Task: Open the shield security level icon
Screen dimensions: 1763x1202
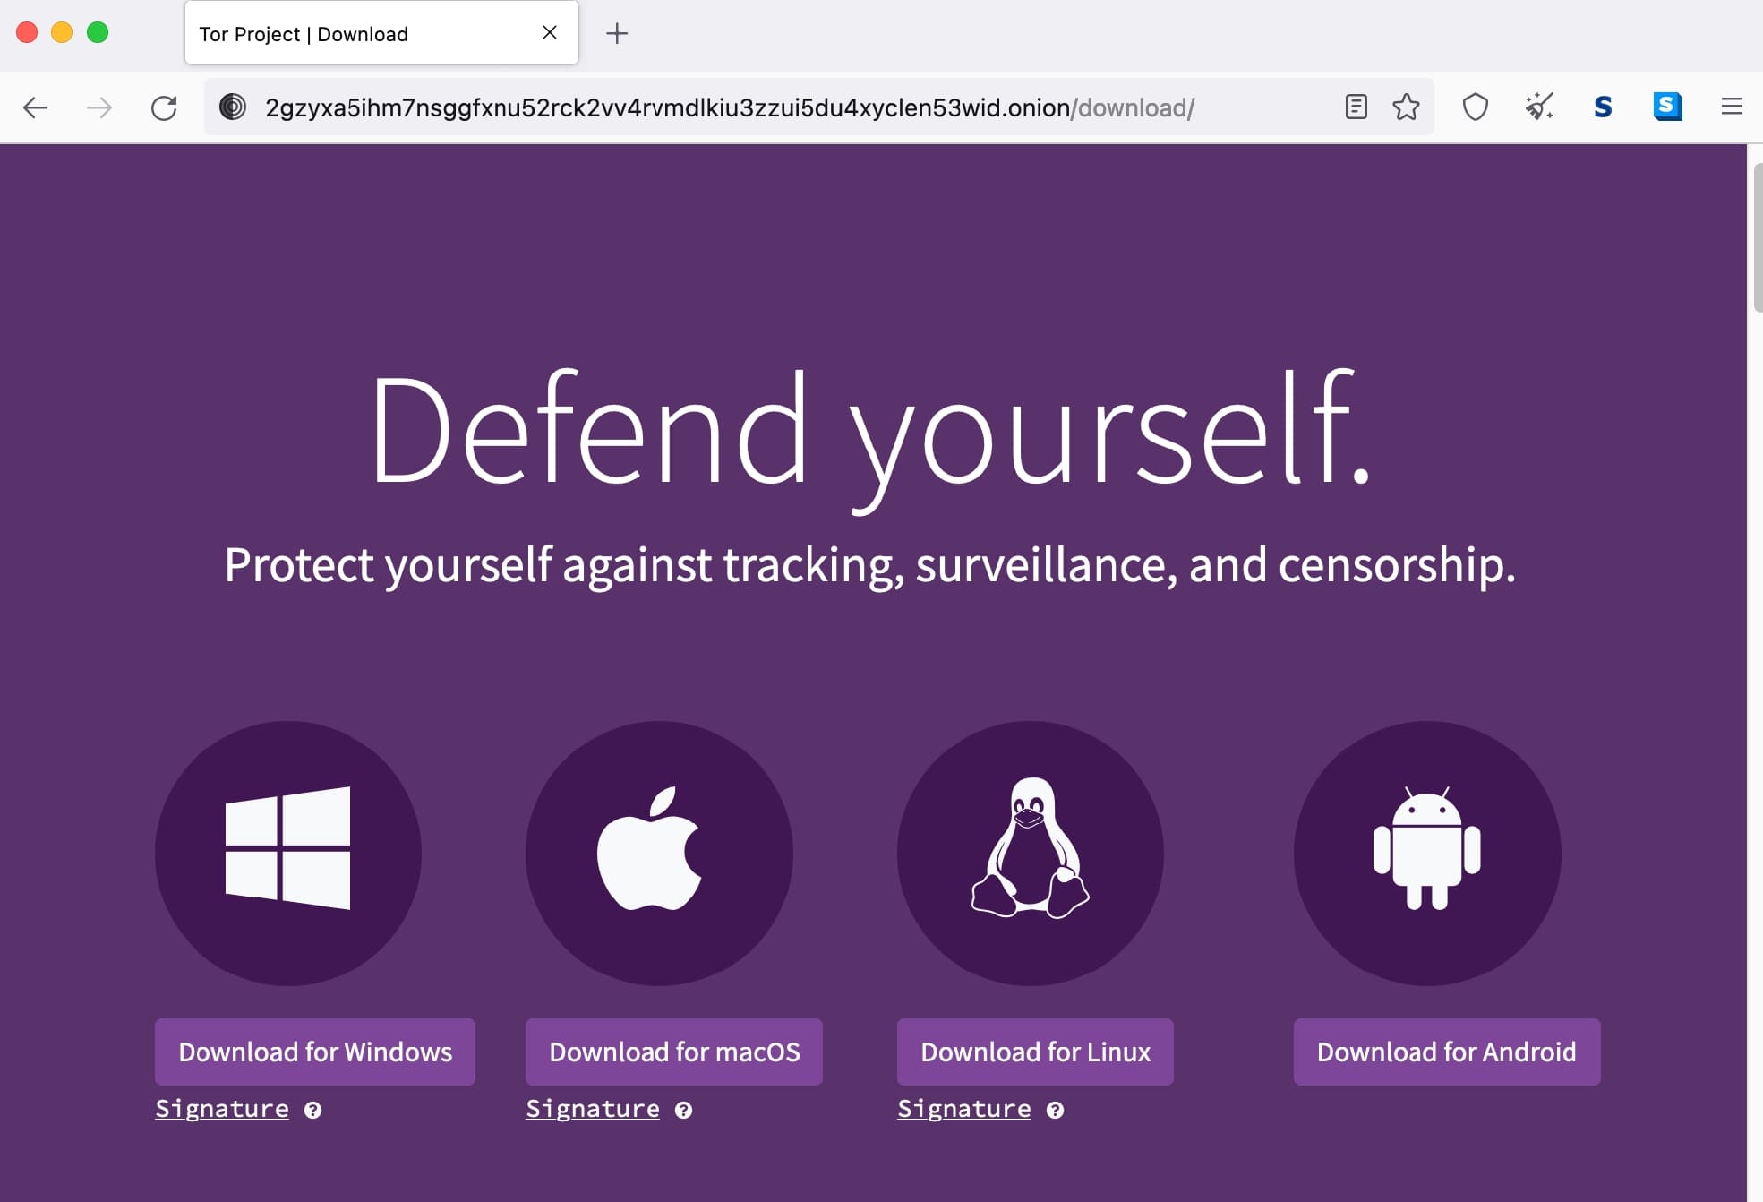Action: (x=1475, y=107)
